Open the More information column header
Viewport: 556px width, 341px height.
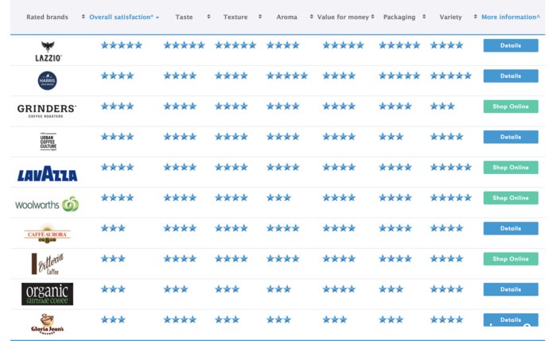coord(511,17)
